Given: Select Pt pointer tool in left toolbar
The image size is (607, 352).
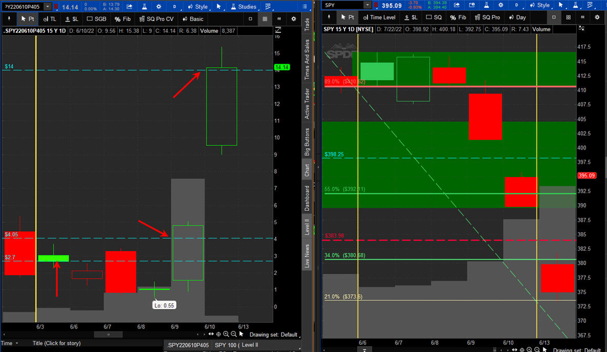Looking at the screenshot, I should [28, 18].
